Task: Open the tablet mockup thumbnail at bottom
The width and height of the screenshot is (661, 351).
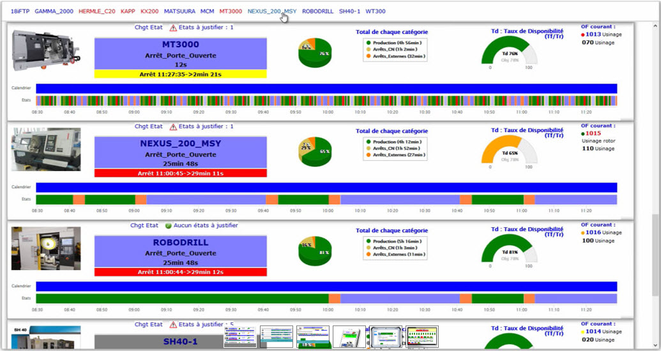Action: [x=386, y=336]
